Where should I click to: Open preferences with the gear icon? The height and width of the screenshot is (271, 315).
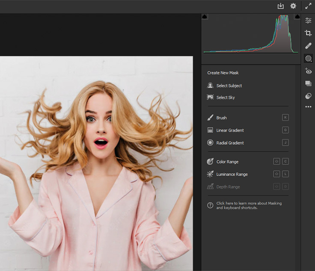pos(293,6)
